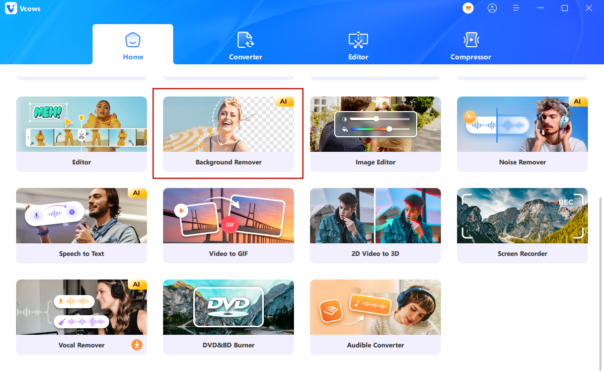Click the guitar waveform in Vocal Remover

click(82, 322)
